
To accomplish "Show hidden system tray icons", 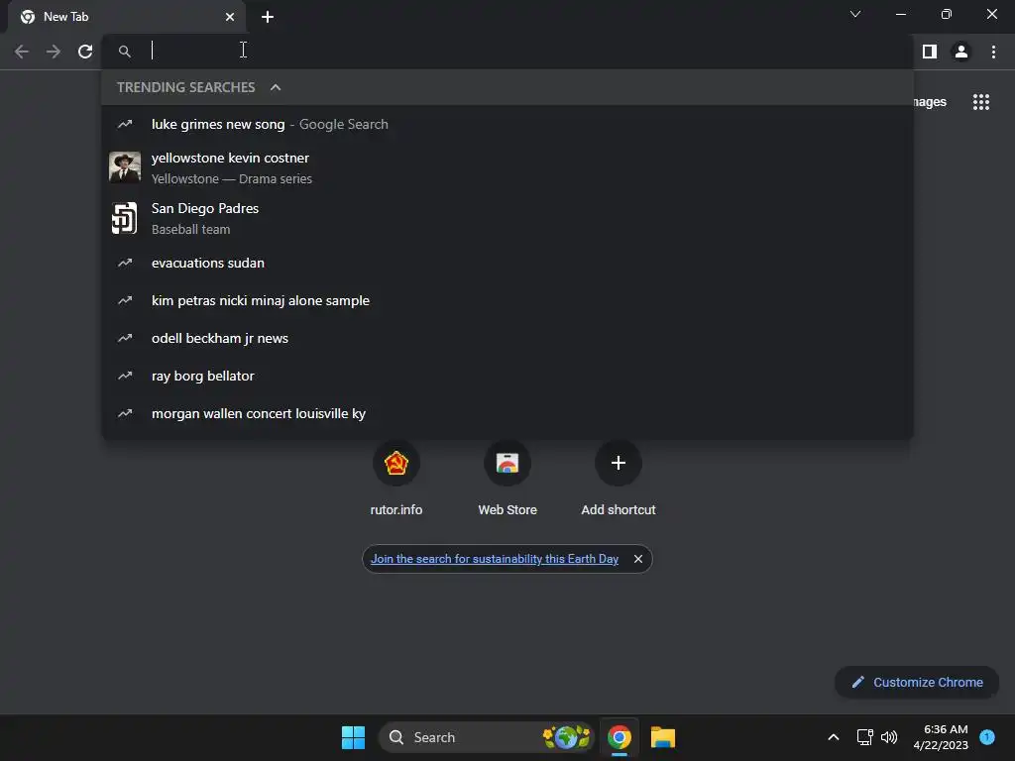I will click(833, 737).
